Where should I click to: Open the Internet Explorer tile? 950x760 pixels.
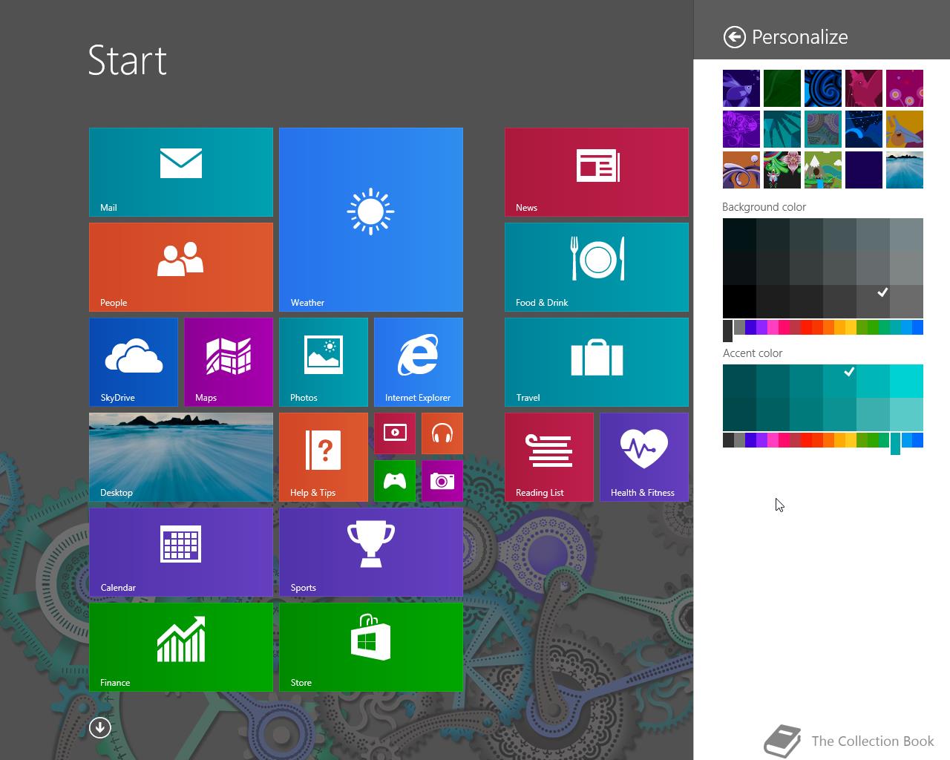coord(419,362)
